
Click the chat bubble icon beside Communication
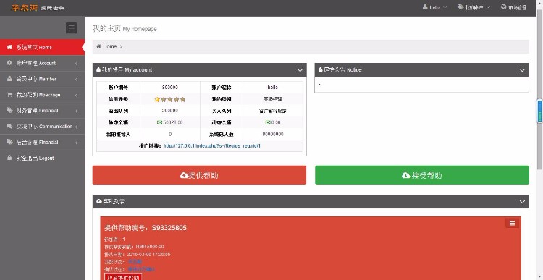[9, 127]
